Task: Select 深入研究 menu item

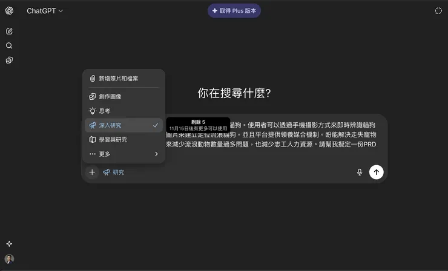Action: click(x=124, y=125)
